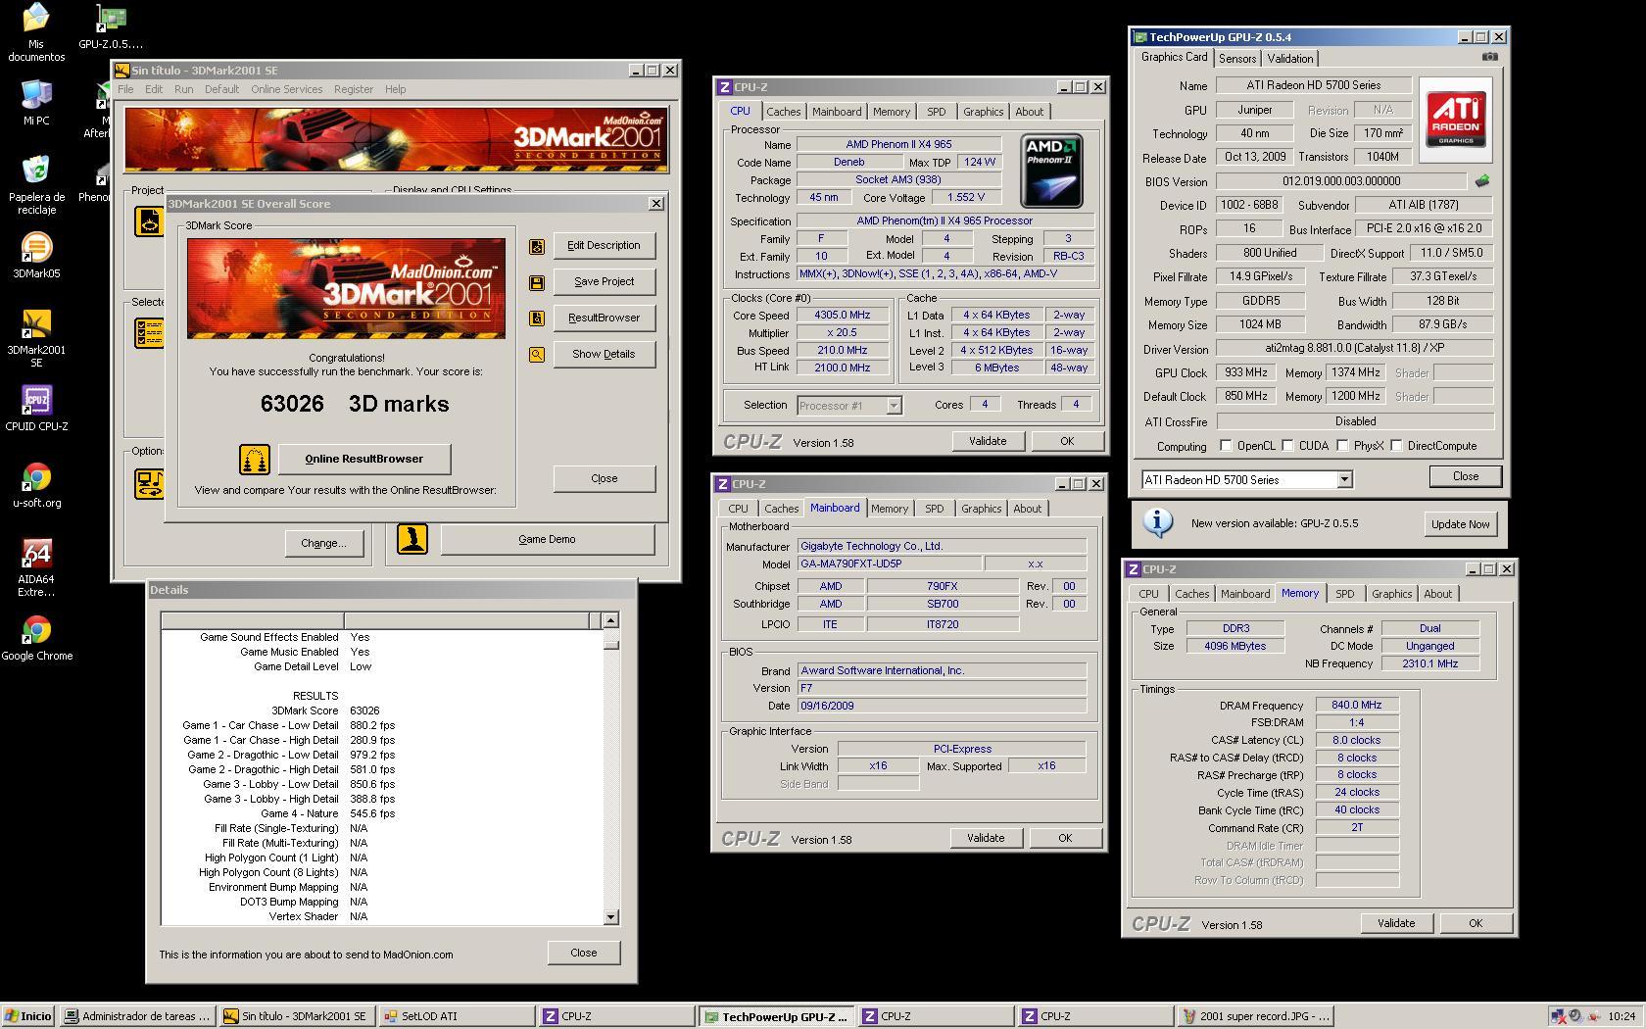Click Validate in CPU-Z CPU window
This screenshot has width=1646, height=1029.
click(988, 441)
